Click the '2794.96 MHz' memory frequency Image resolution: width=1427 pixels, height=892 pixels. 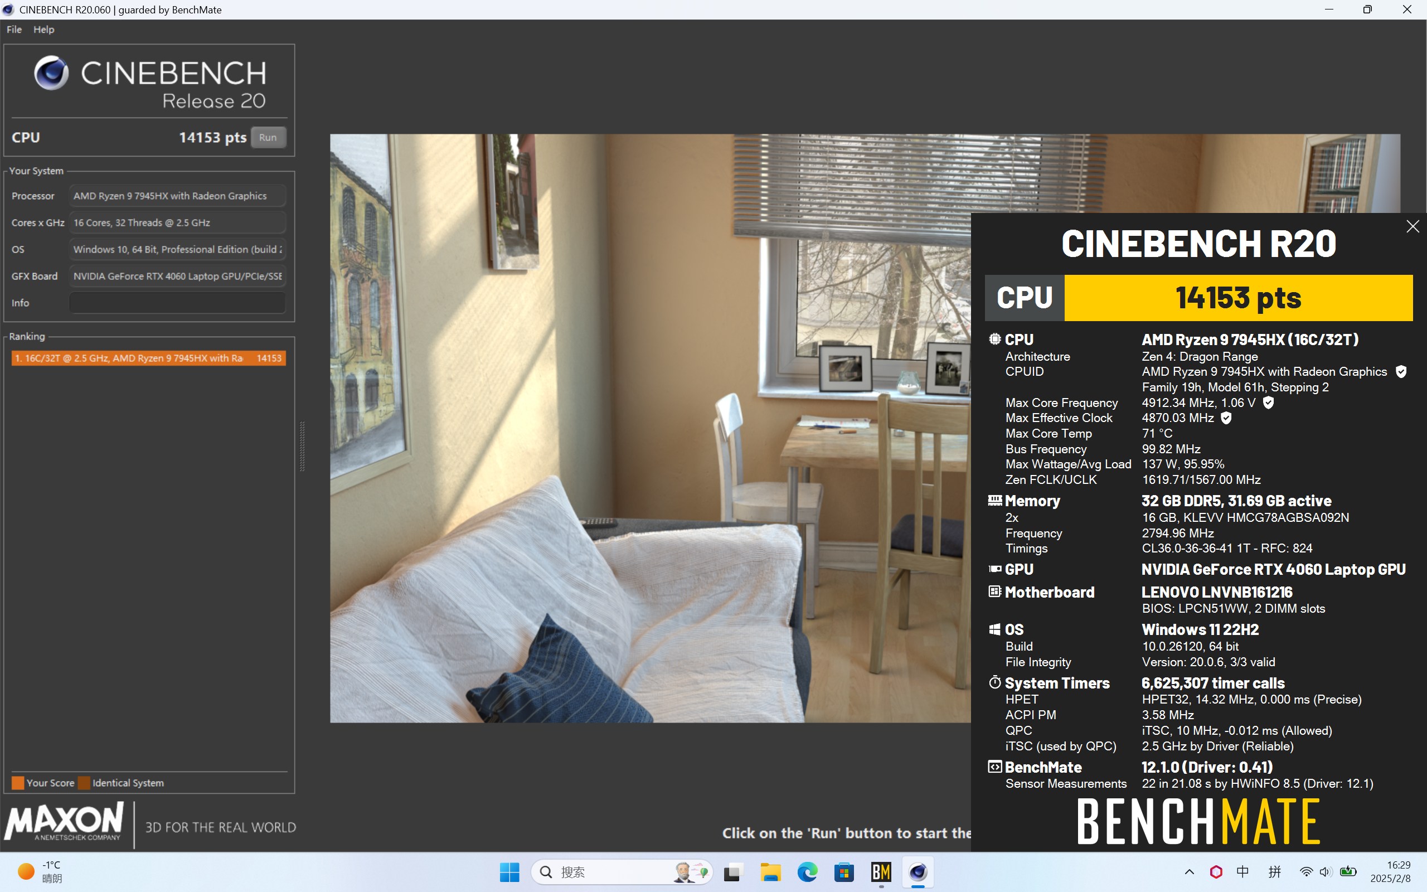[x=1178, y=534]
